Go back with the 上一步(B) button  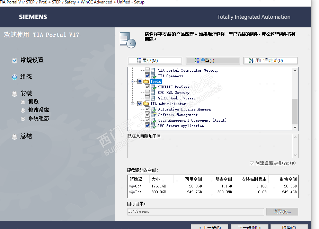(x=210, y=227)
